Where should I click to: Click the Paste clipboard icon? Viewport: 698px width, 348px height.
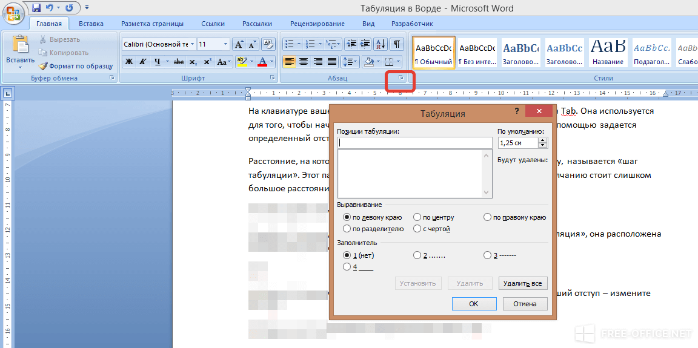click(x=20, y=44)
